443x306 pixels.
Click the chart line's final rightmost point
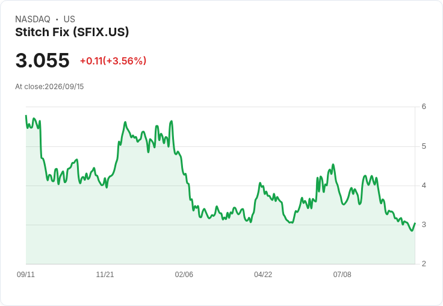[415, 223]
